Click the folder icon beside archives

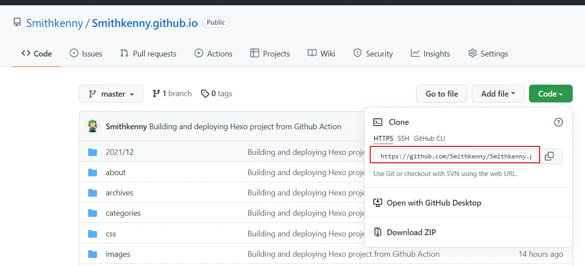click(x=93, y=193)
